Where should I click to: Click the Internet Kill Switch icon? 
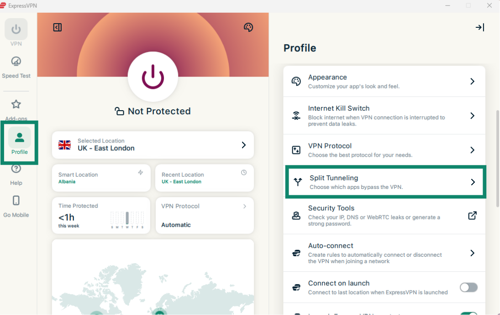(296, 116)
